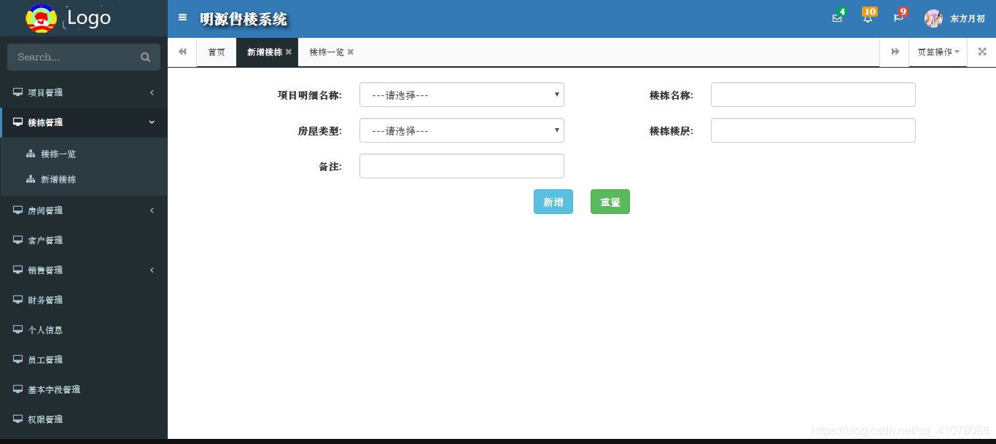Open the 页签操作 dropdown
Screen dimensions: 996x444
(938, 52)
